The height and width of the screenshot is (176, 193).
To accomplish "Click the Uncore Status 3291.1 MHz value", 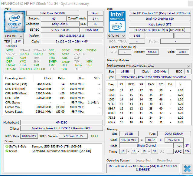I will [x=44, y=112].
